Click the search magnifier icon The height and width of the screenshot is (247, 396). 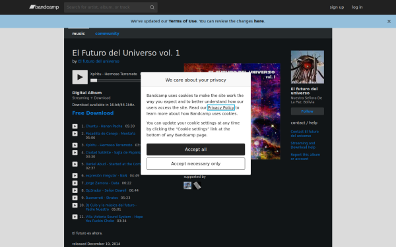click(152, 7)
